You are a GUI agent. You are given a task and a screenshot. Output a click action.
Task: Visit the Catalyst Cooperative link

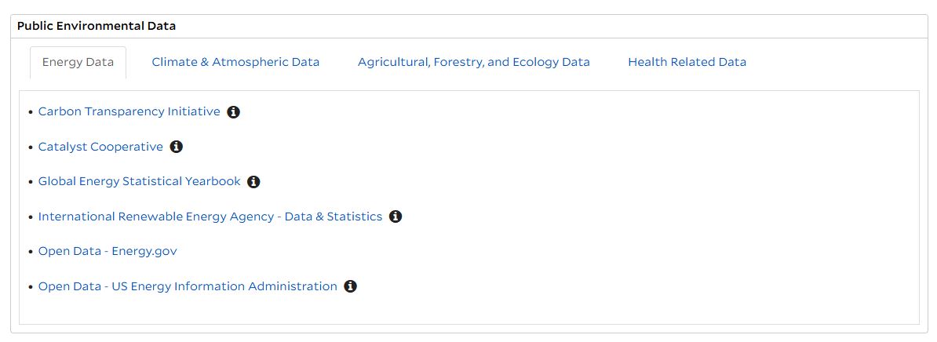[x=100, y=147]
